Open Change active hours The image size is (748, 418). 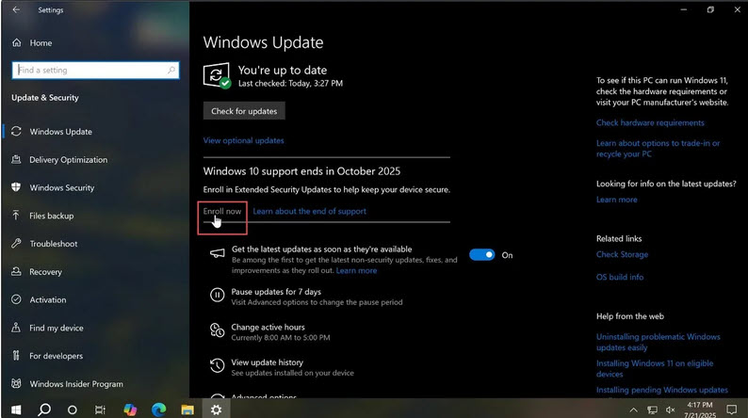tap(268, 327)
